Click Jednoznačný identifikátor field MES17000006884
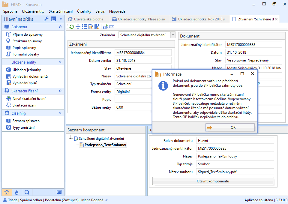The width and height of the screenshot is (288, 204). (x=143, y=53)
